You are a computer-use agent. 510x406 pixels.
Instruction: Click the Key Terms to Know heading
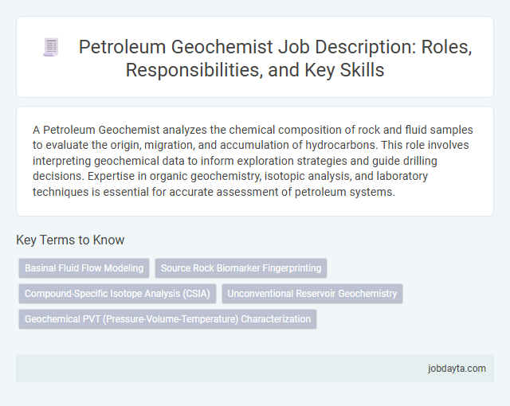pyautogui.click(x=70, y=240)
